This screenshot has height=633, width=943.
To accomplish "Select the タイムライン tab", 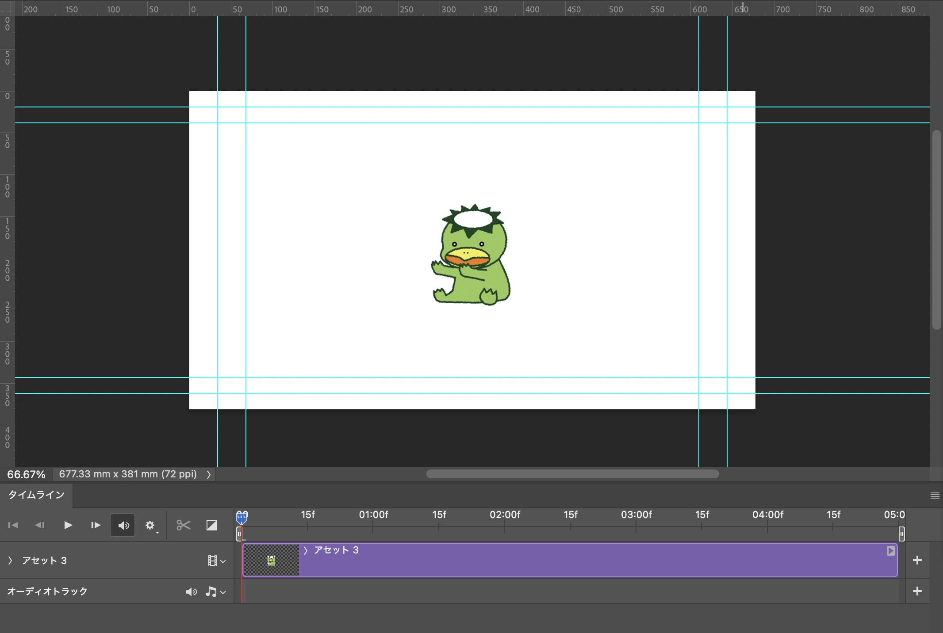I will (x=36, y=495).
